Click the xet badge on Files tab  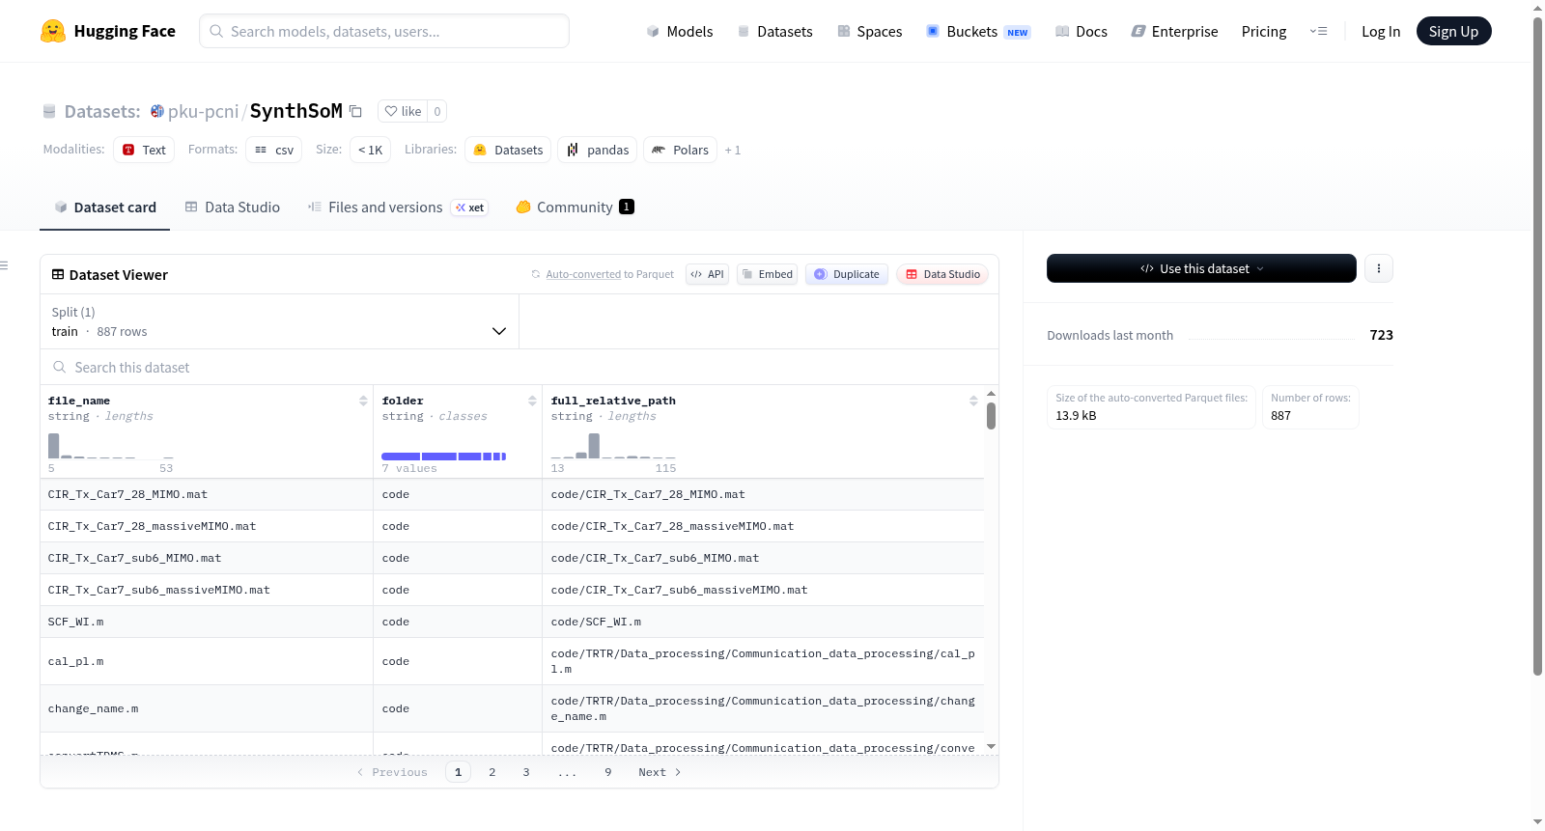point(470,208)
